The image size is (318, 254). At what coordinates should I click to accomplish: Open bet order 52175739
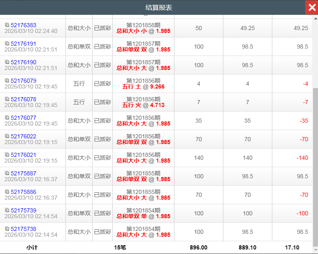pos(23,210)
